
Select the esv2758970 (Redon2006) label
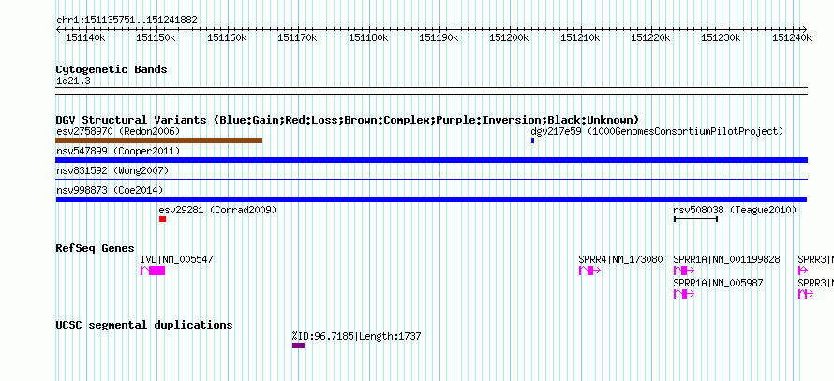point(118,131)
